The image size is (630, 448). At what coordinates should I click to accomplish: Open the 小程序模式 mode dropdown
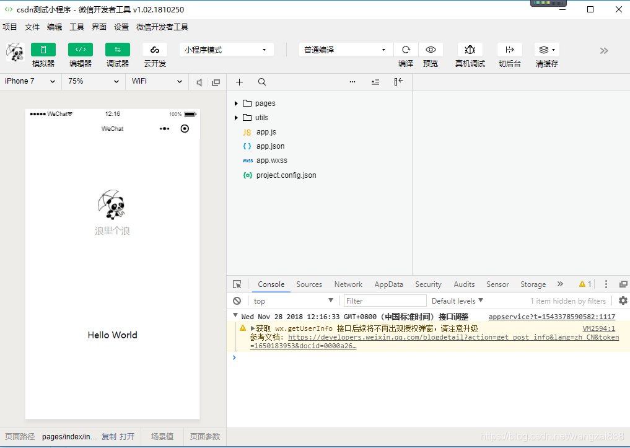point(227,50)
